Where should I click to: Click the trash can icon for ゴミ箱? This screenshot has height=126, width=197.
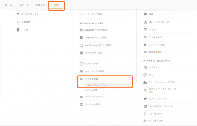pos(18,29)
